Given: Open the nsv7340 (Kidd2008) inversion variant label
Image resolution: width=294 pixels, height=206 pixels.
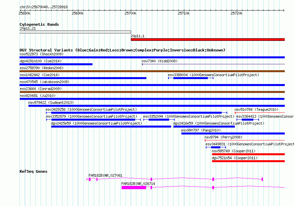Looking at the screenshot, I should [160, 61].
